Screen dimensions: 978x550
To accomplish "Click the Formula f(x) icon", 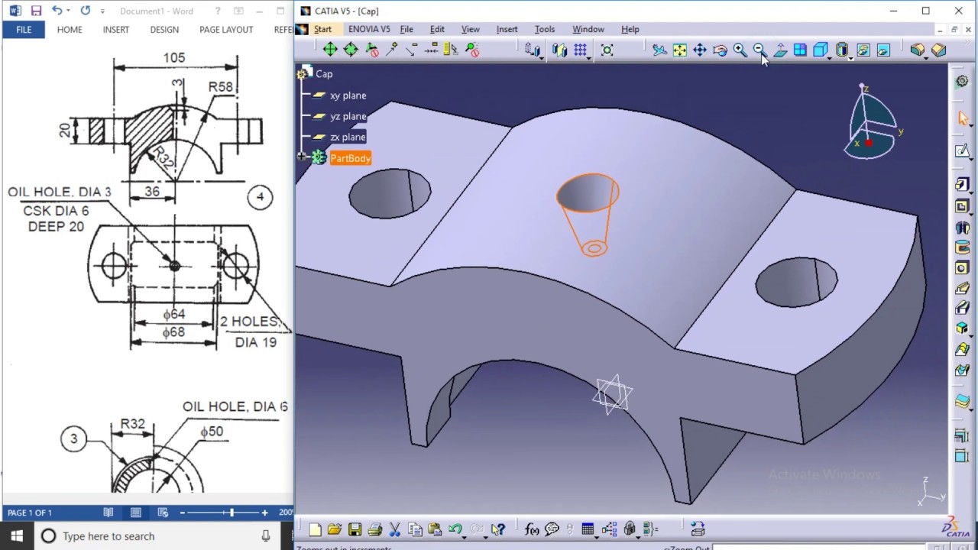I will pyautogui.click(x=533, y=529).
